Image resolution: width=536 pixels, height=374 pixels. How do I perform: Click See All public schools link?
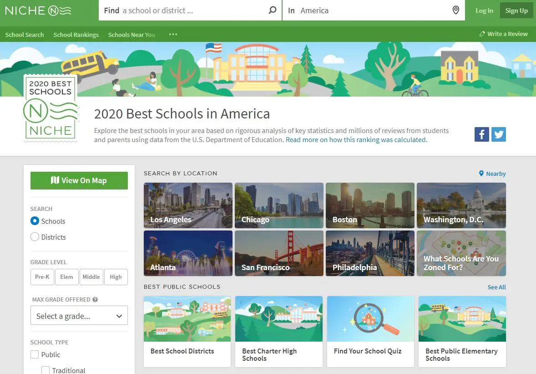(496, 287)
